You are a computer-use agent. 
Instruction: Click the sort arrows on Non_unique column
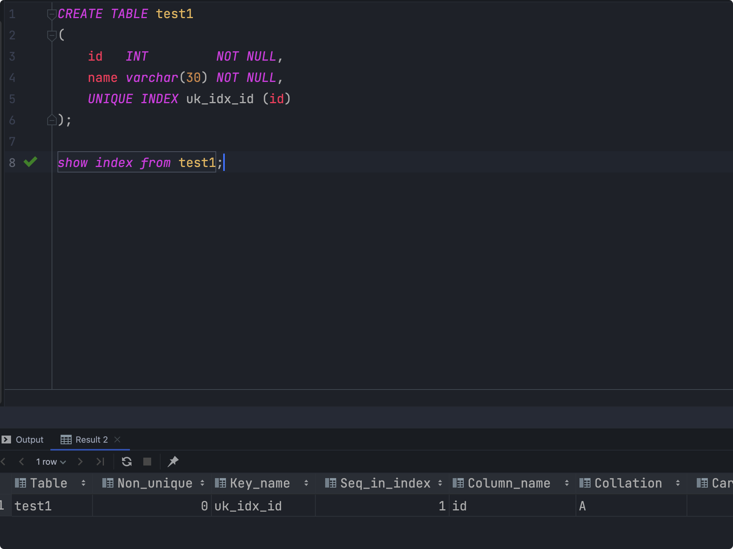coord(202,483)
